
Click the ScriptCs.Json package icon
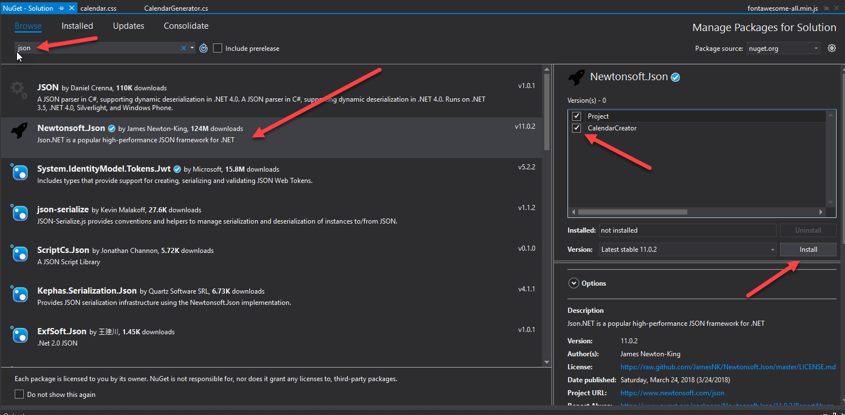tap(20, 254)
